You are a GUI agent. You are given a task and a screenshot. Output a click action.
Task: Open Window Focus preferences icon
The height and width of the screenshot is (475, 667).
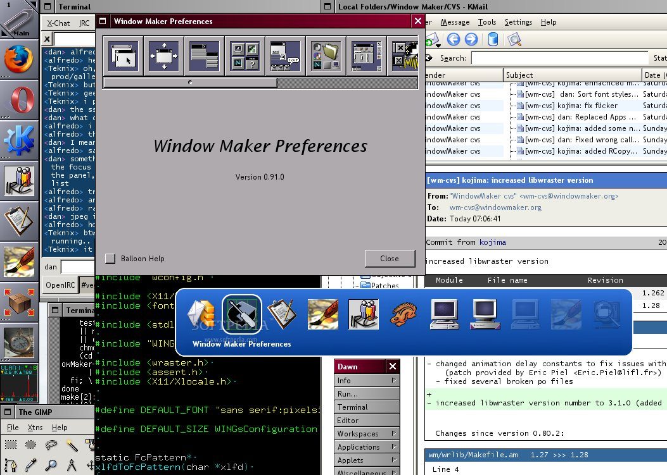click(x=124, y=56)
